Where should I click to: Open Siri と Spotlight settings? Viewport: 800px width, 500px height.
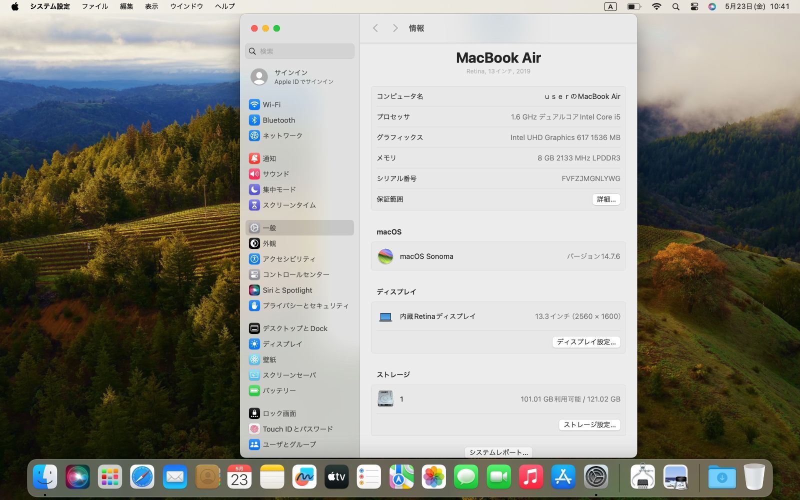click(x=299, y=290)
